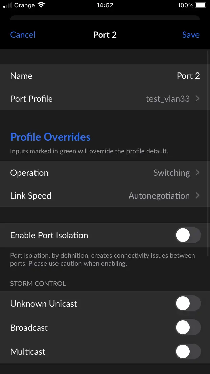
Task: Tap the Port 2 title bar
Action: point(105,35)
